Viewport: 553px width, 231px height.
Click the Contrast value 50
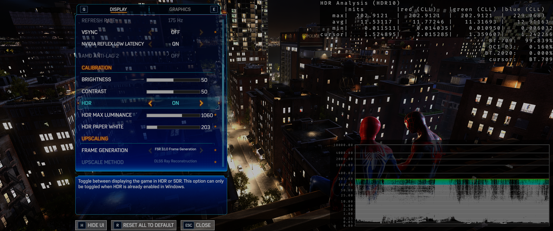204,92
